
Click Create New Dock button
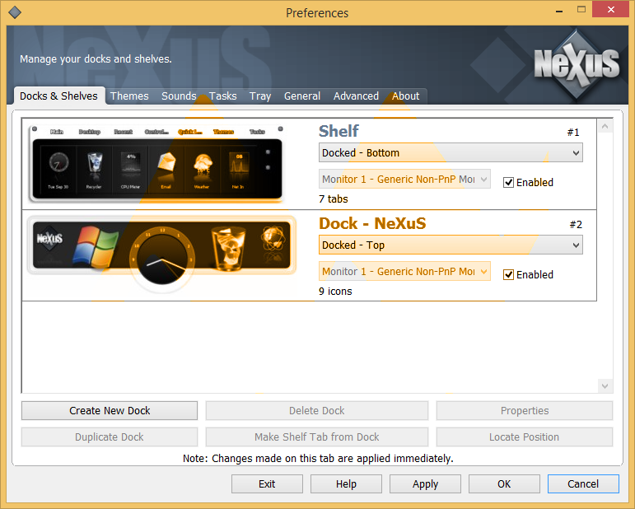click(x=110, y=411)
